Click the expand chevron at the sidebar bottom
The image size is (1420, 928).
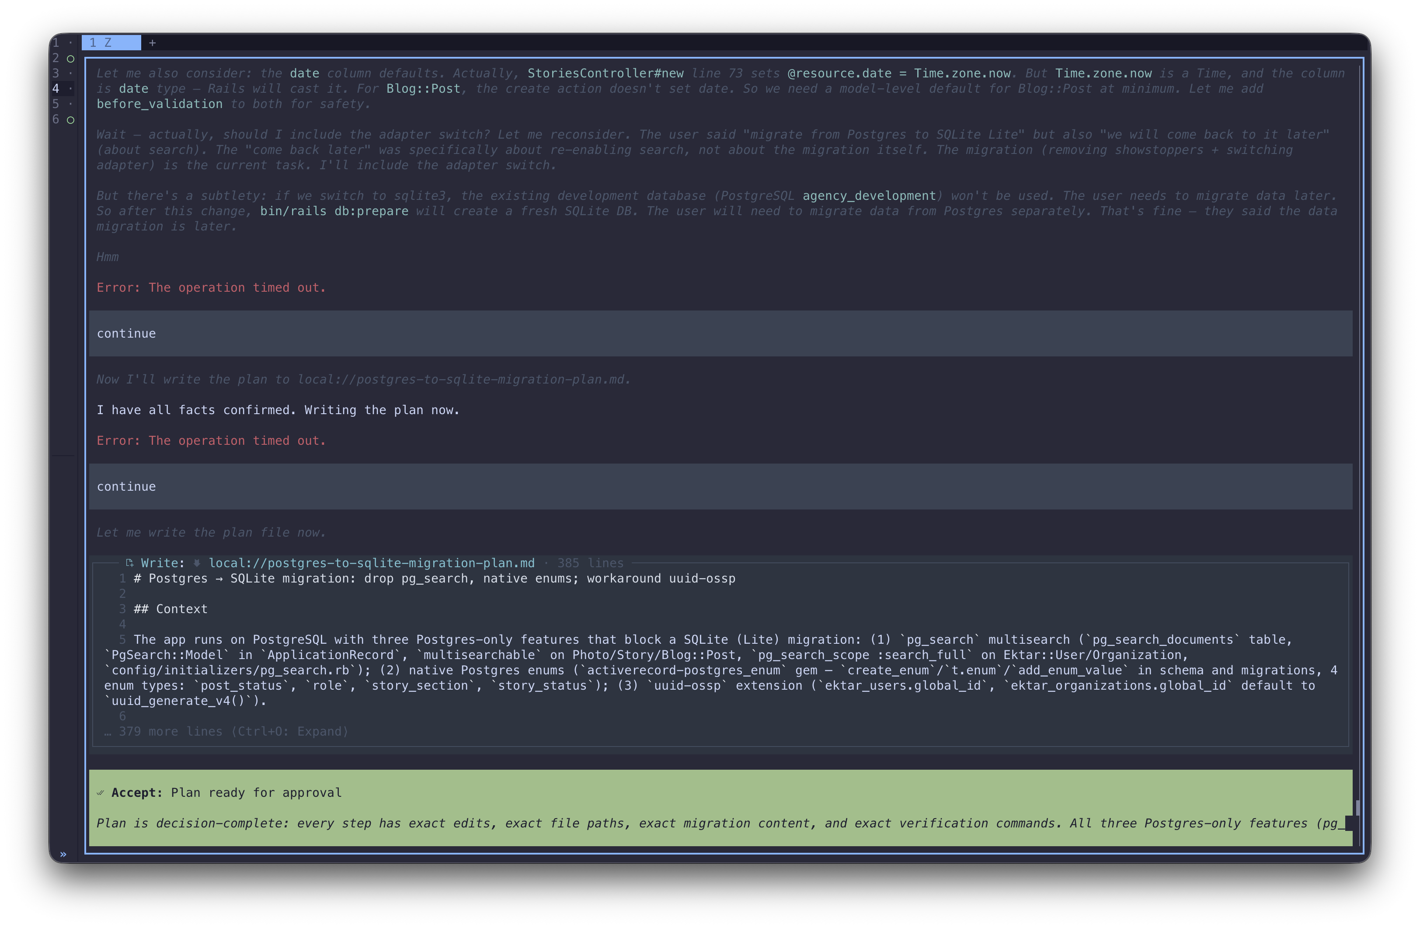[63, 855]
